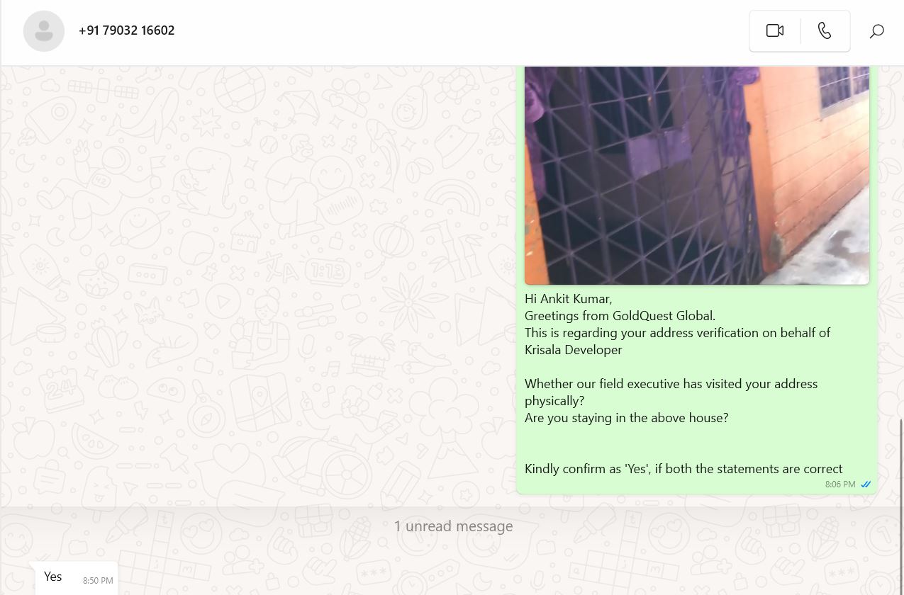Open contact info for +91 79032 16602

[x=127, y=30]
